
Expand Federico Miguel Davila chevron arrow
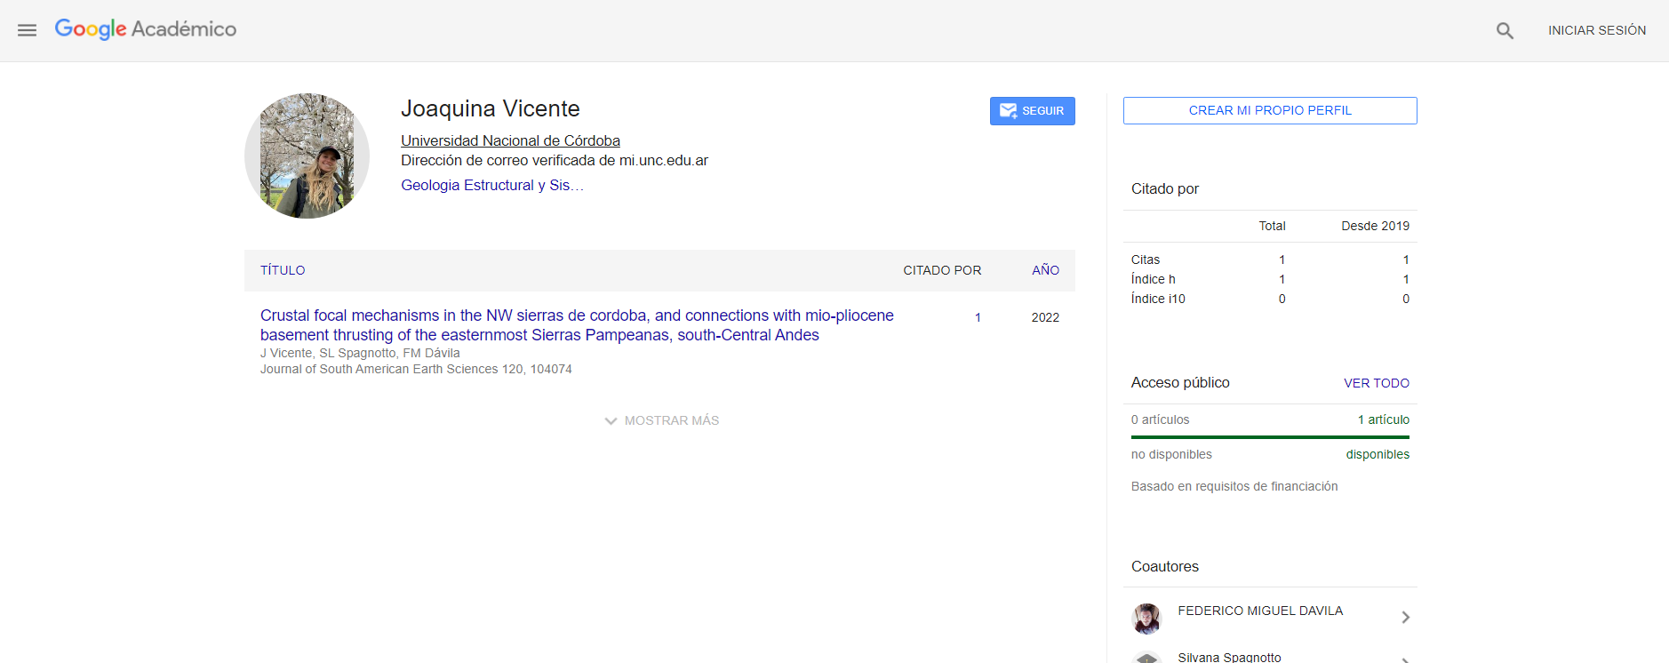coord(1405,618)
